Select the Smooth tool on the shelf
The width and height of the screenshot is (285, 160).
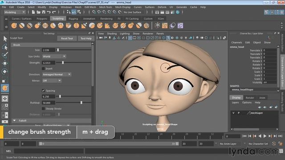point(22,26)
